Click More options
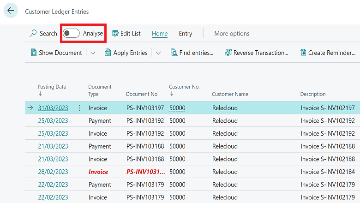The image size is (360, 203). (x=232, y=34)
